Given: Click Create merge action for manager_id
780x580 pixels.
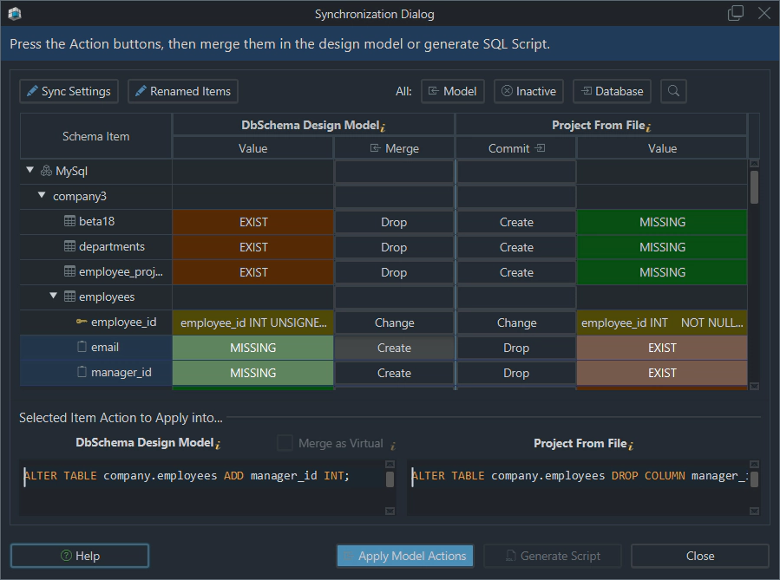Looking at the screenshot, I should (x=394, y=373).
